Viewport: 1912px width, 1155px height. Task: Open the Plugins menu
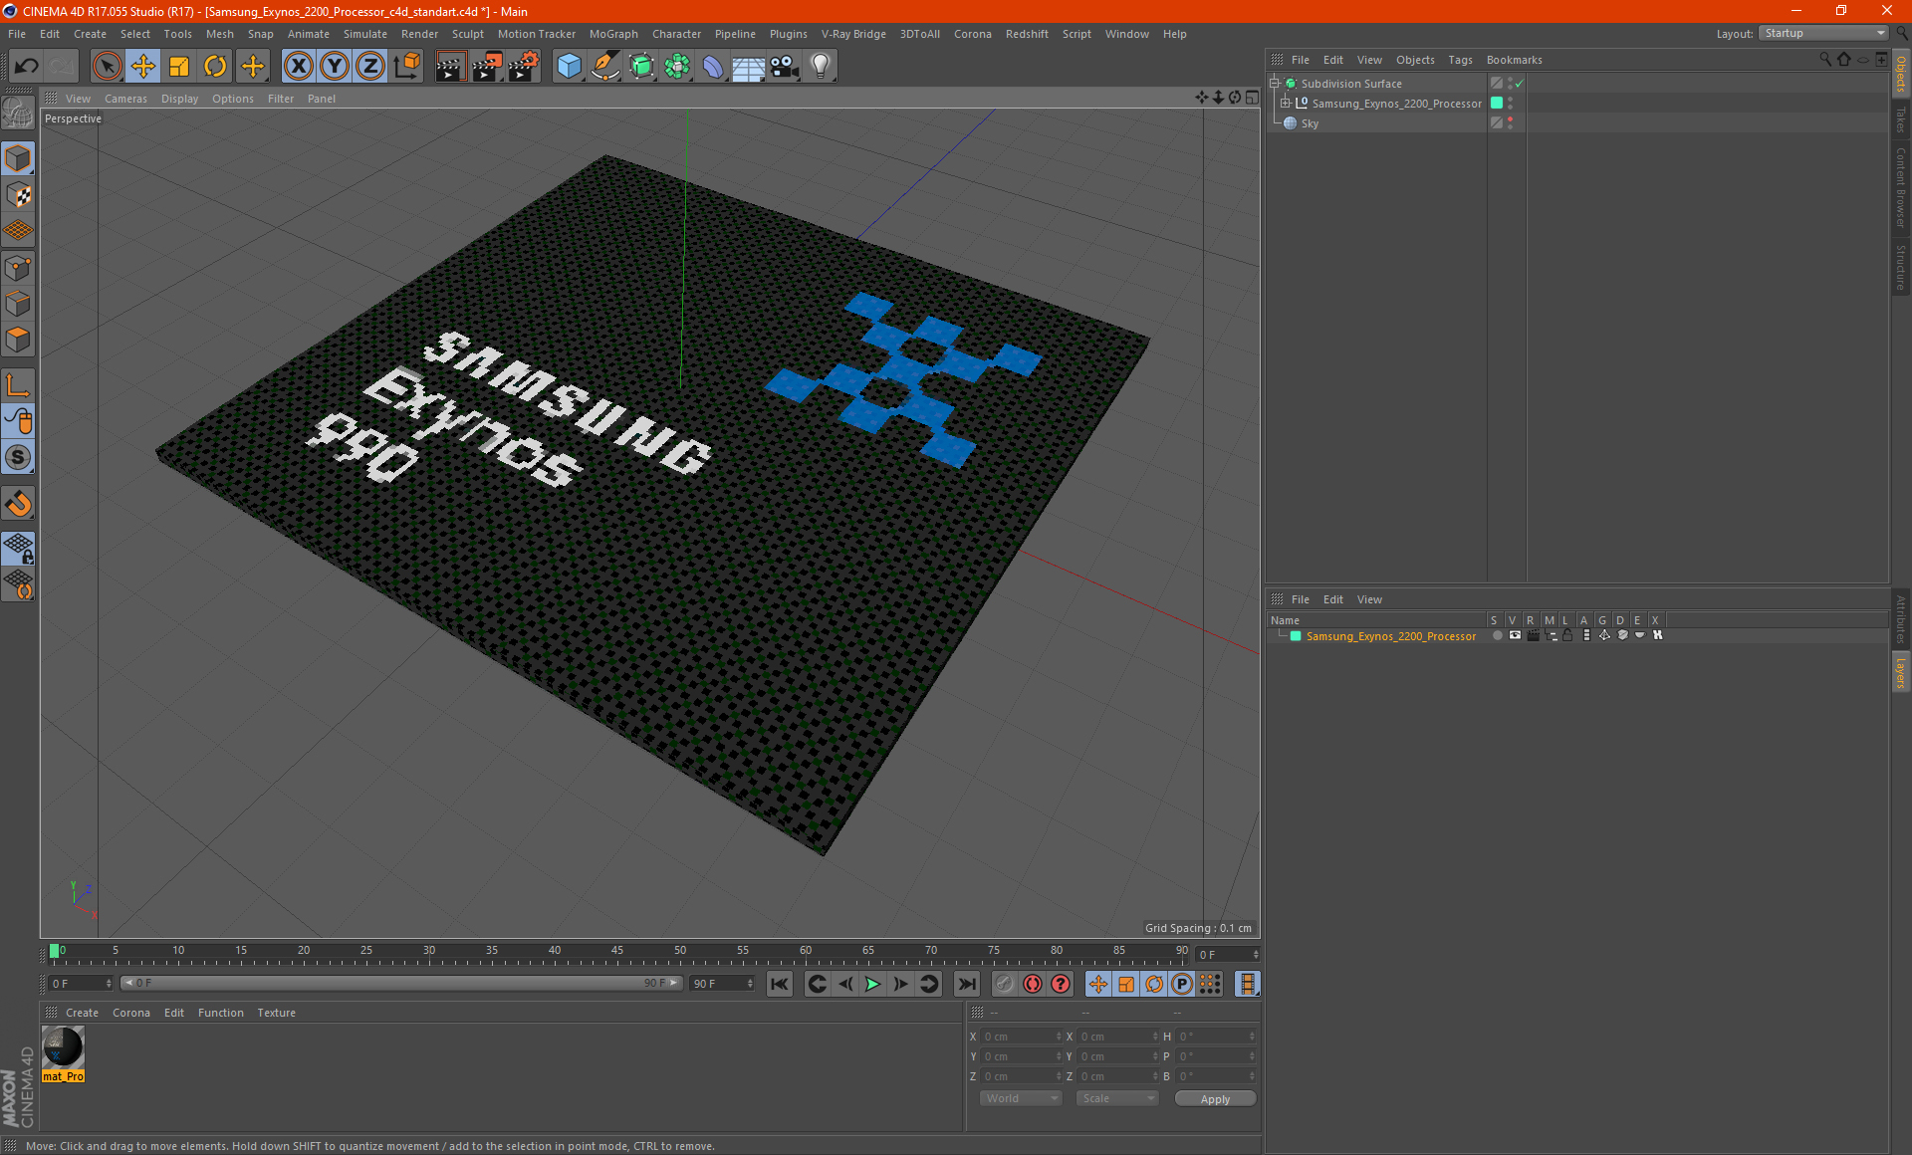click(788, 34)
